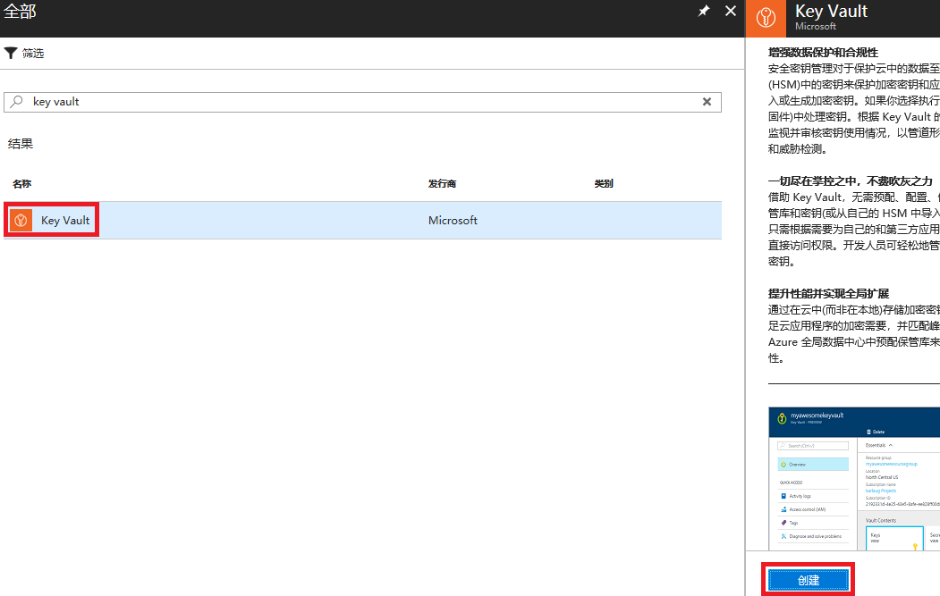
Task: Pin the 全部 blade with pin icon
Action: [704, 11]
